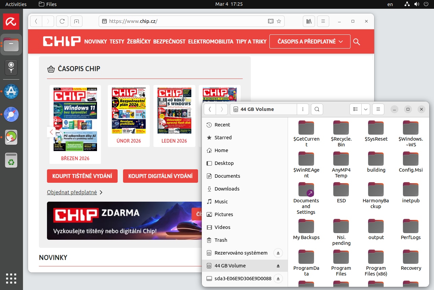This screenshot has width=434, height=290.
Task: Unmount the Rezervováno systémem volume
Action: point(278,253)
